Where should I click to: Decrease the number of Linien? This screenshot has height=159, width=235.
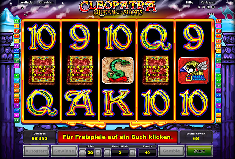point(82,153)
